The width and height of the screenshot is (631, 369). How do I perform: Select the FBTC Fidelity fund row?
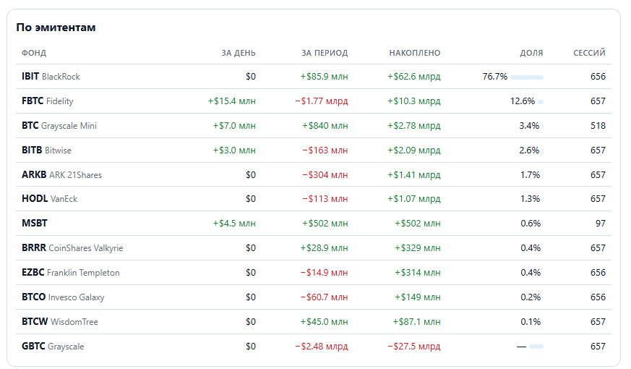pos(314,101)
